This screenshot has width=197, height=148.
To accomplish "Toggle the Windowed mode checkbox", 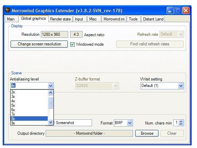I will pos(72,44).
